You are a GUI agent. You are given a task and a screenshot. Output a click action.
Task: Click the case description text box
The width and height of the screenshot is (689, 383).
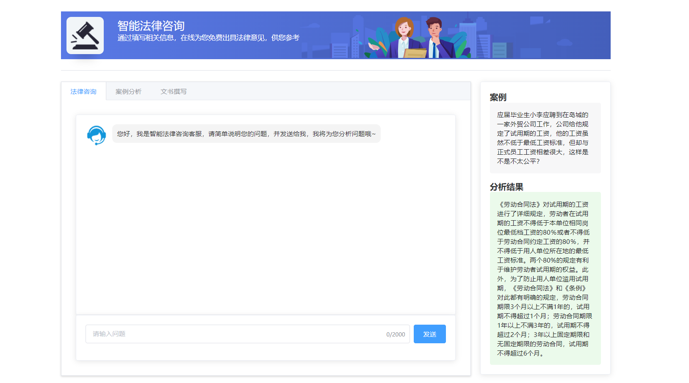[x=545, y=138]
